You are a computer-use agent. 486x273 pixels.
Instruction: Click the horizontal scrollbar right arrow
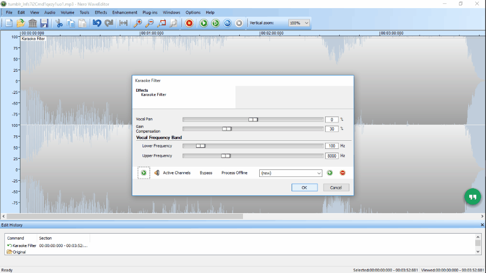482,216
